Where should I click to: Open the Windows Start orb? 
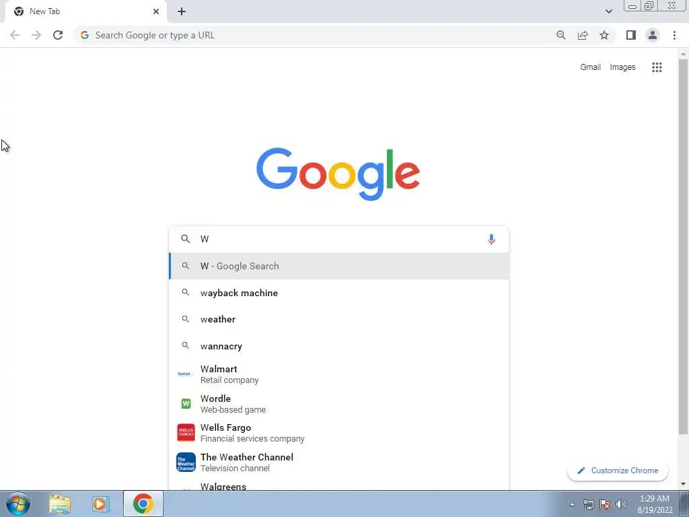point(18,504)
